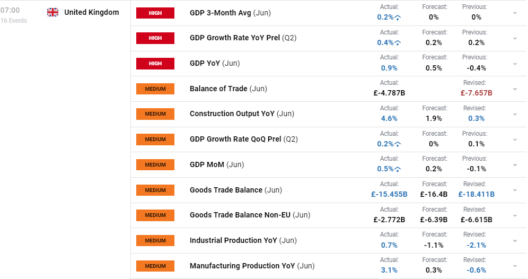The height and width of the screenshot is (279, 528).
Task: Open the Goods Trade Balance (Jun) event
Action: [236, 190]
